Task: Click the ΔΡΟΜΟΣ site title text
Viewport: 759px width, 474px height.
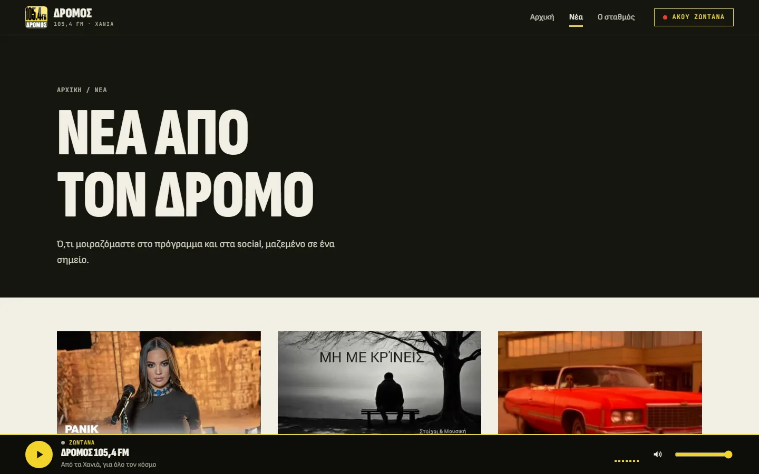Action: [73, 13]
